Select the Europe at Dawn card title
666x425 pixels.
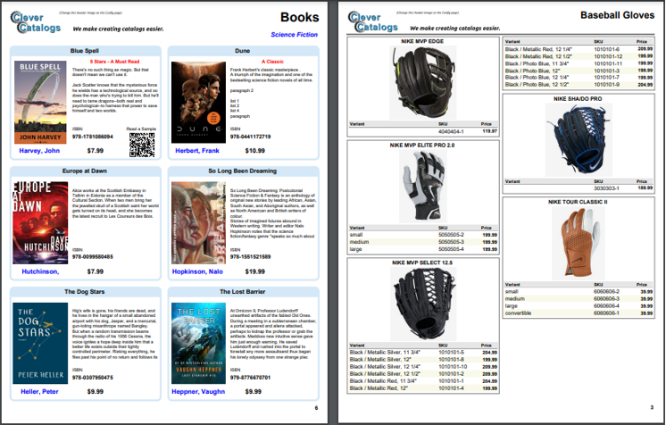click(85, 171)
